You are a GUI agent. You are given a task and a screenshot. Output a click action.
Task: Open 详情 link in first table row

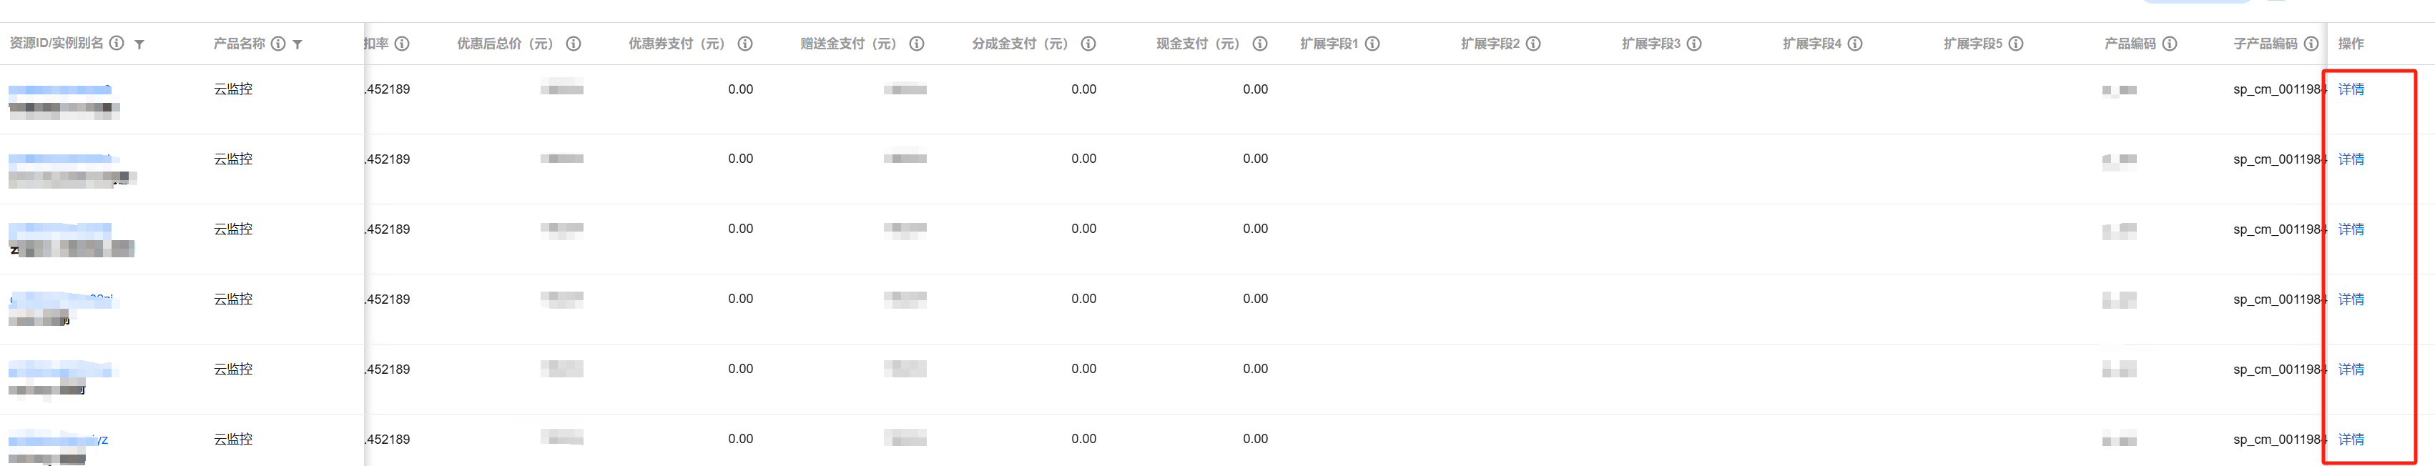2351,89
